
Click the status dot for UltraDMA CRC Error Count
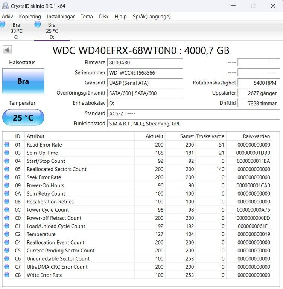click(7, 266)
